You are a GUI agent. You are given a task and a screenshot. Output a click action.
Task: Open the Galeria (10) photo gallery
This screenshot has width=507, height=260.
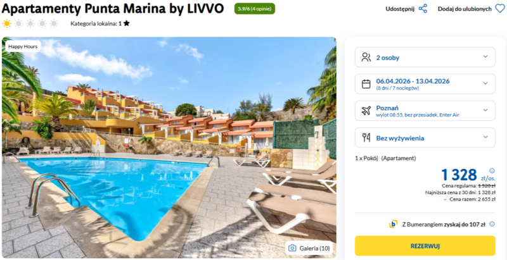tap(309, 248)
